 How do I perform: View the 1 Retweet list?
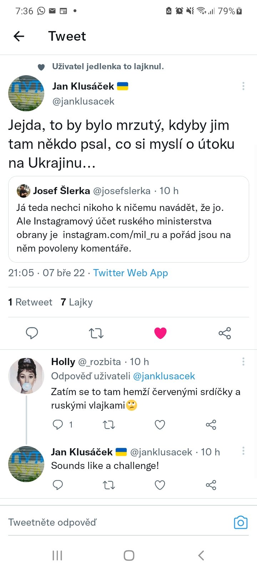pos(30,302)
